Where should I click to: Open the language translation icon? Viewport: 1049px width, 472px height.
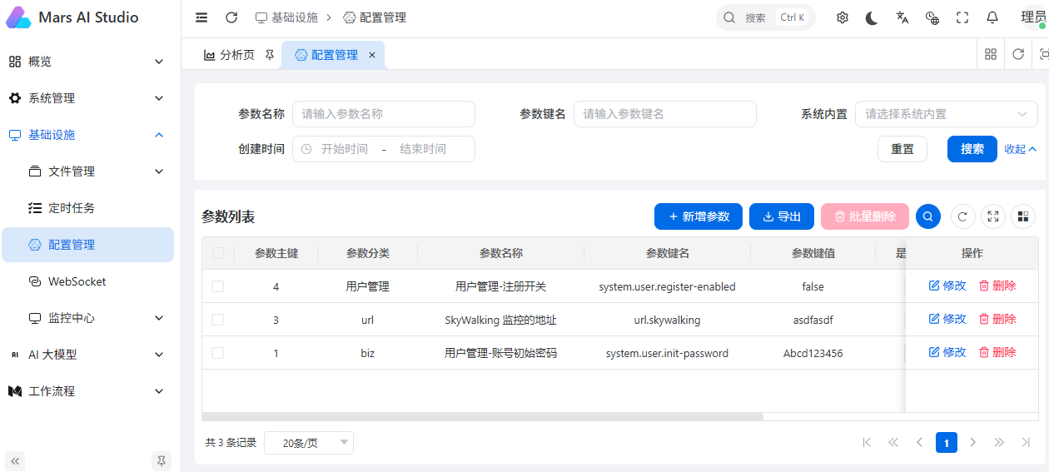tap(902, 17)
